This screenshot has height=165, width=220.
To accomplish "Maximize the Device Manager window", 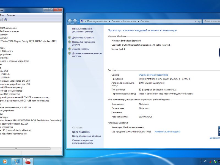I will pyautogui.click(x=51, y=10).
